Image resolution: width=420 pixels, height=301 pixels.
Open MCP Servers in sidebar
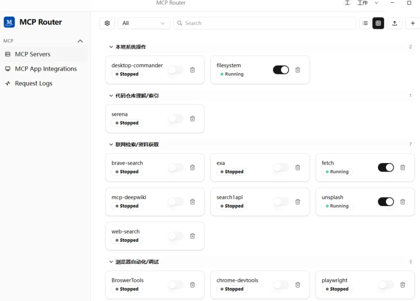[x=44, y=54]
